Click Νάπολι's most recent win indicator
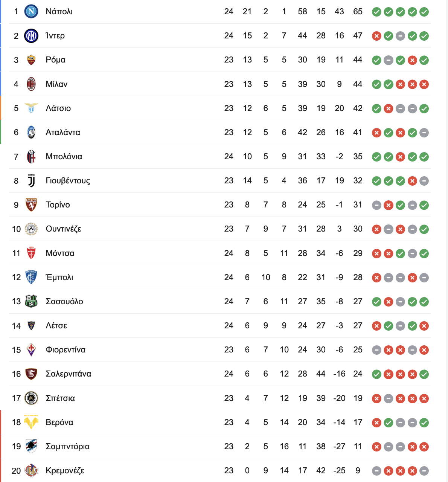Viewport: 448px width, 482px height. click(424, 12)
